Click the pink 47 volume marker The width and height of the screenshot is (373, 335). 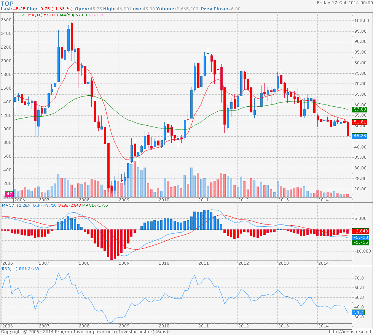9,194
